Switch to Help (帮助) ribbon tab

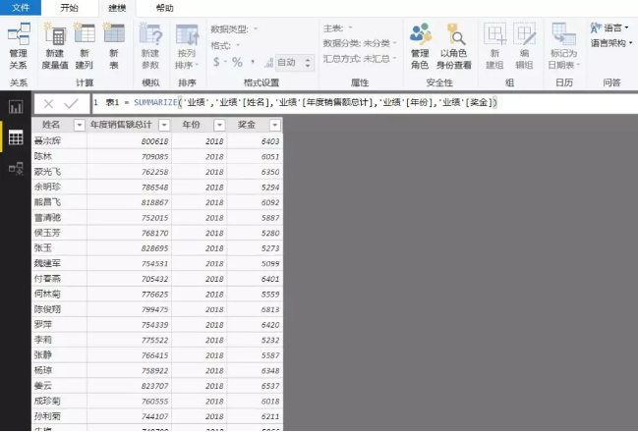[165, 8]
